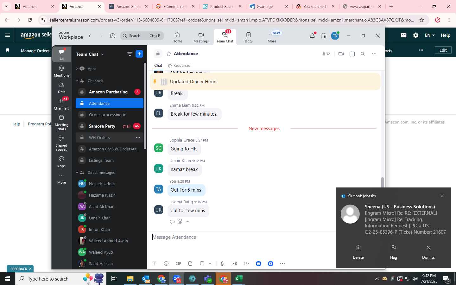
Task: Click Edit button in Seller Central
Action: [443, 50]
